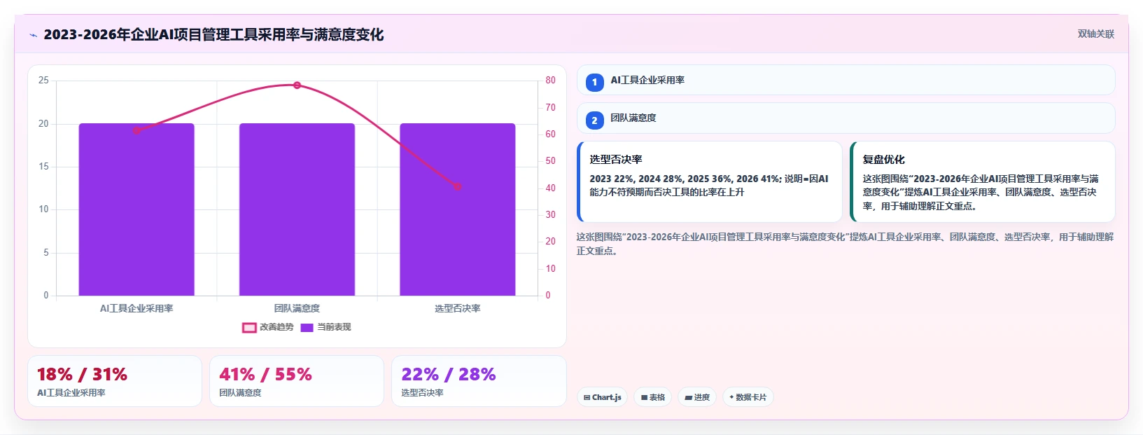Click the 数据卡片 tag
Image resolution: width=1143 pixels, height=435 pixels.
748,397
